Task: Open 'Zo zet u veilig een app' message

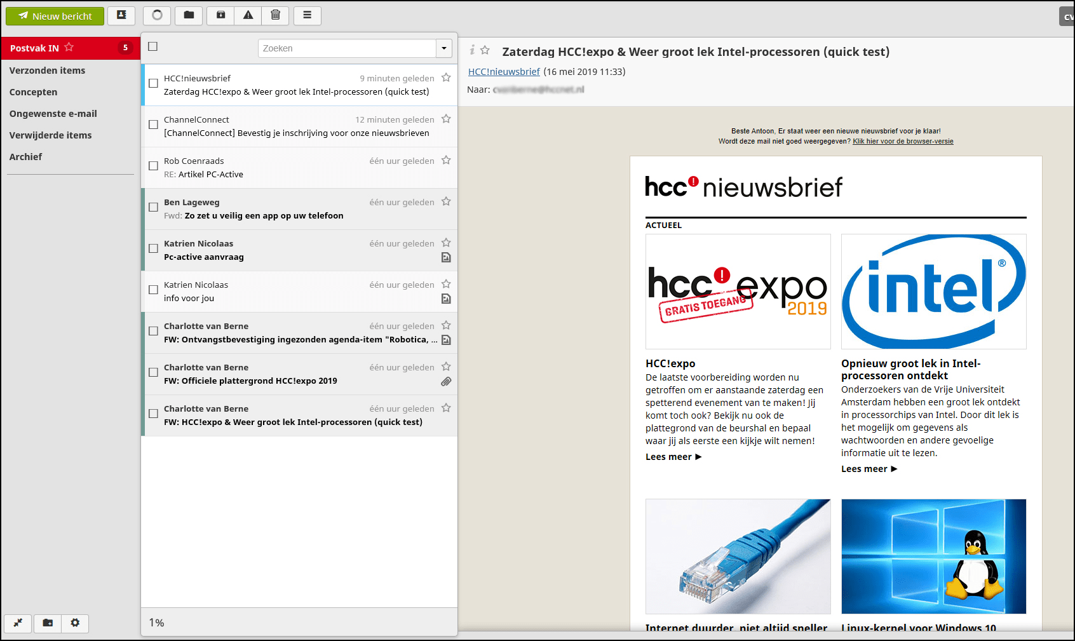Action: click(299, 209)
